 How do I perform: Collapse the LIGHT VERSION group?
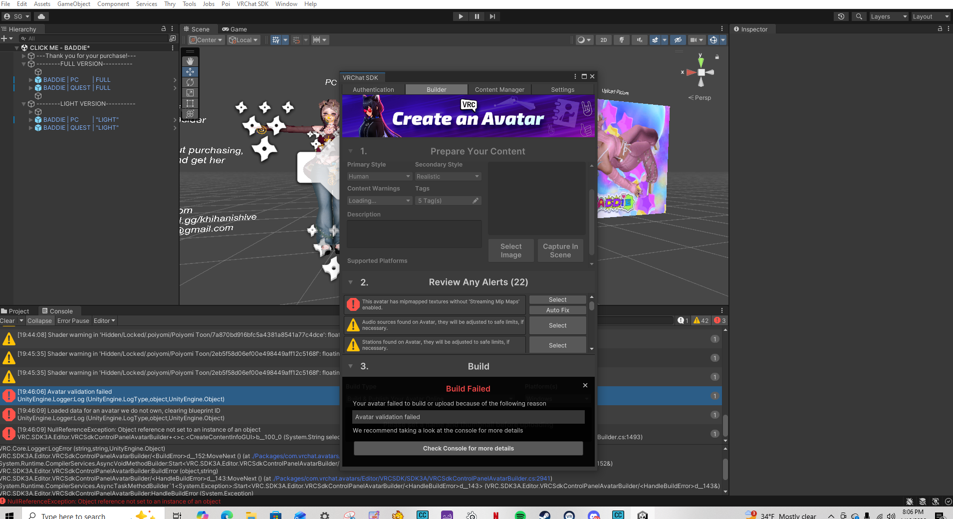23,104
